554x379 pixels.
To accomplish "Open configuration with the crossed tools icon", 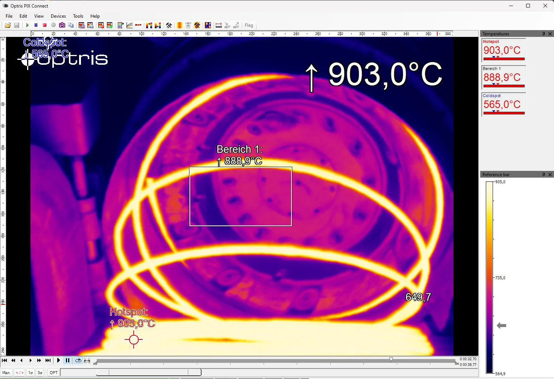I will 169,25.
